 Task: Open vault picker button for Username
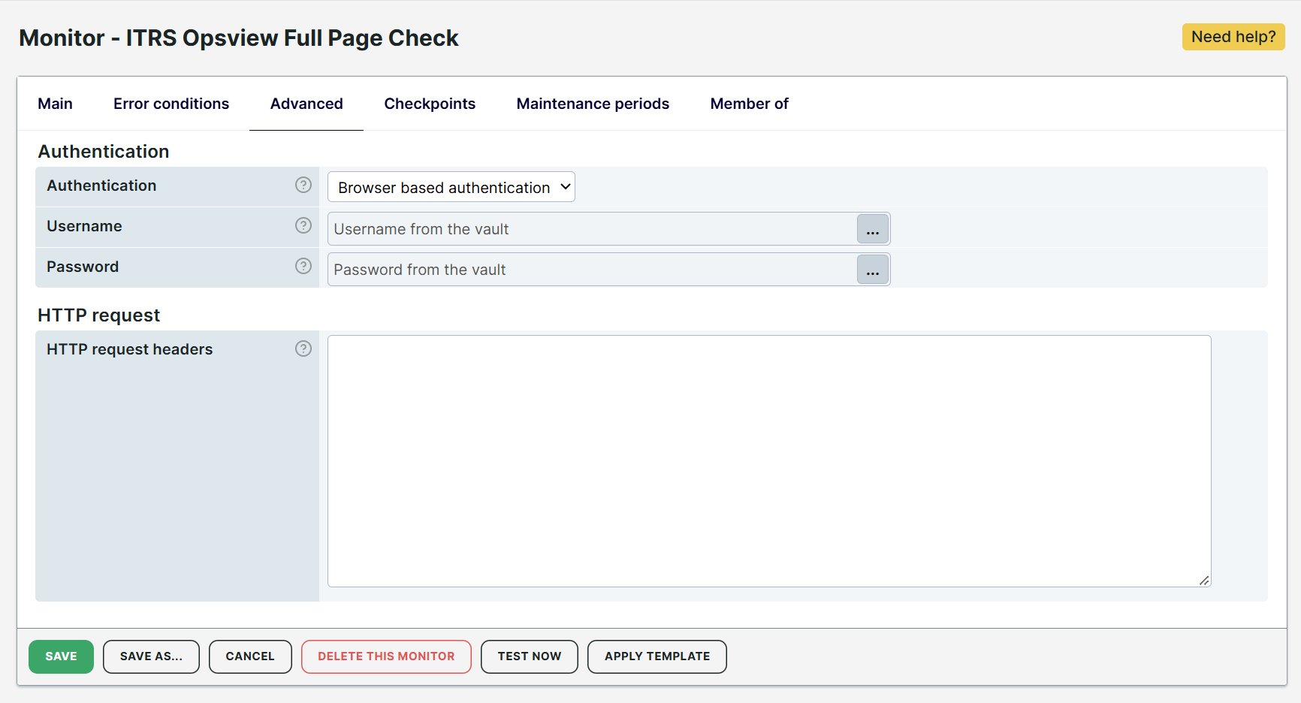point(873,229)
